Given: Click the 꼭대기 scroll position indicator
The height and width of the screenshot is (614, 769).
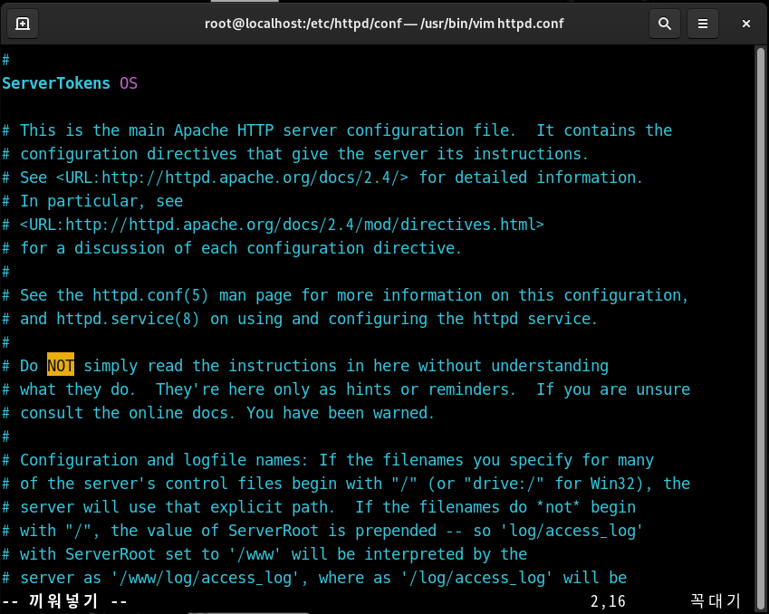Looking at the screenshot, I should coord(716,601).
